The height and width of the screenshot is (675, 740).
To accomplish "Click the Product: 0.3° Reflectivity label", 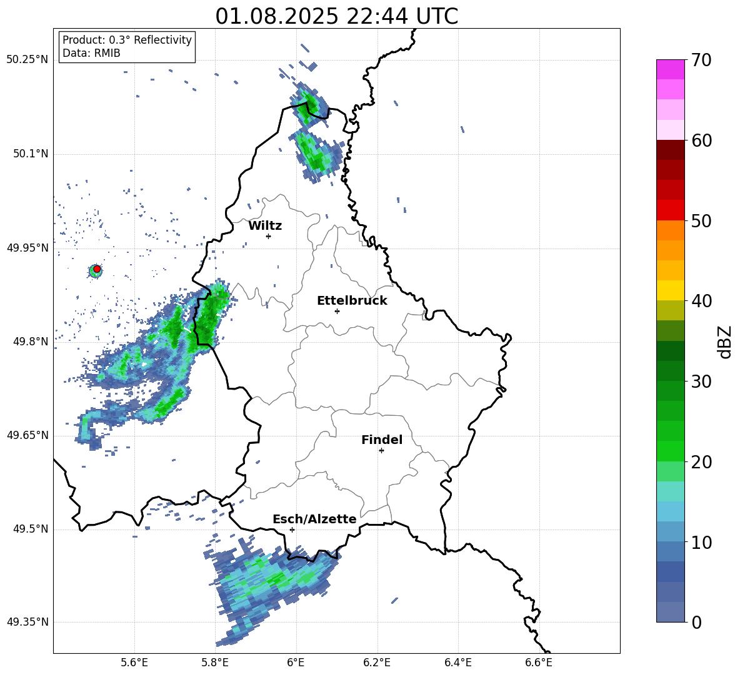I will pyautogui.click(x=127, y=40).
